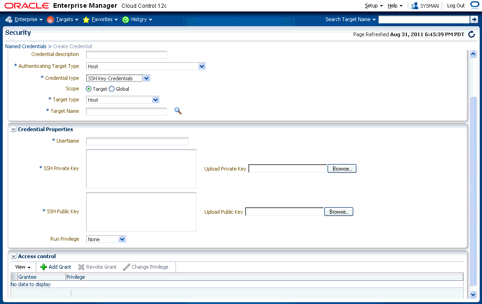Click Browse for Upload Public Key
Viewport: 482px width, 304px height.
(339, 212)
